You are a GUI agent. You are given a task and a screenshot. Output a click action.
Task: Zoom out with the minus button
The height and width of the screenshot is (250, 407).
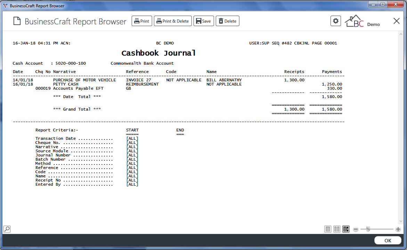pyautogui.click(x=356, y=229)
